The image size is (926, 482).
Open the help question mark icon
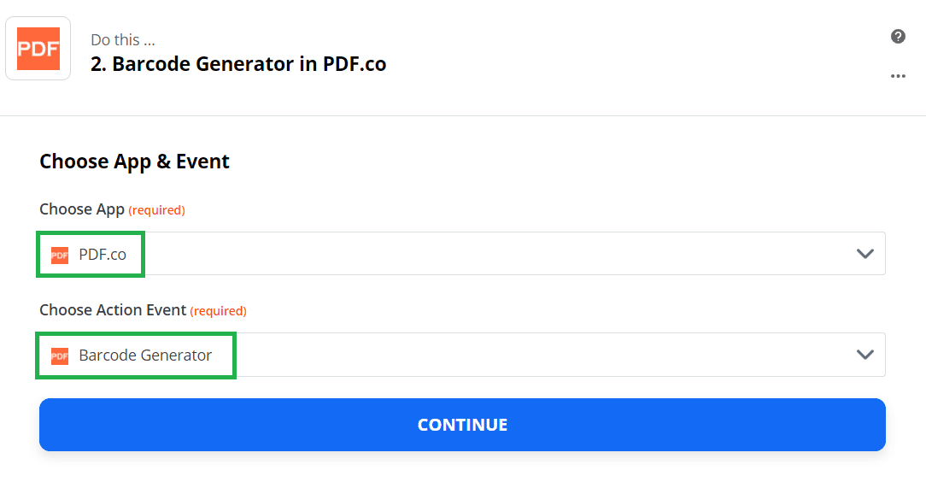pos(898,36)
